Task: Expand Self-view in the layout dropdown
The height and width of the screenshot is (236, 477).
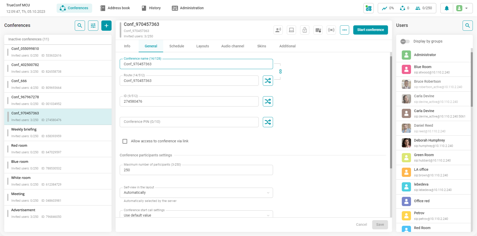Action: pos(196,193)
